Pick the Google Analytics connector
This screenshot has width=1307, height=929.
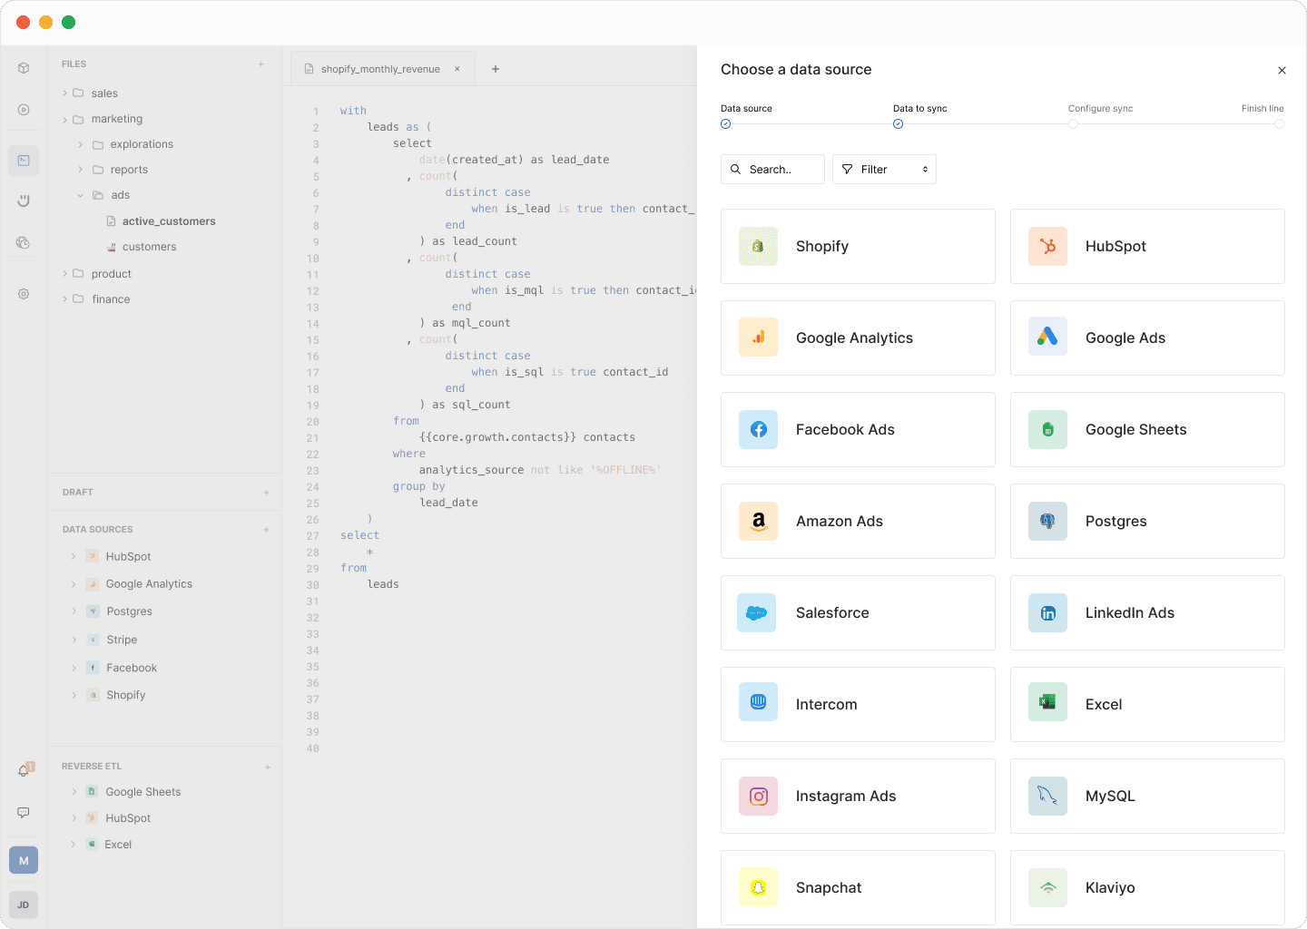[x=857, y=337]
